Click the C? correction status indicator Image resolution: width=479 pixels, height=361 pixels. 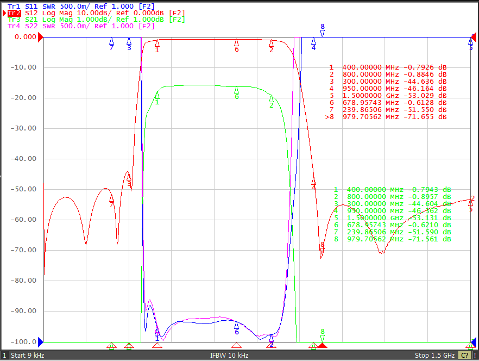(464, 356)
